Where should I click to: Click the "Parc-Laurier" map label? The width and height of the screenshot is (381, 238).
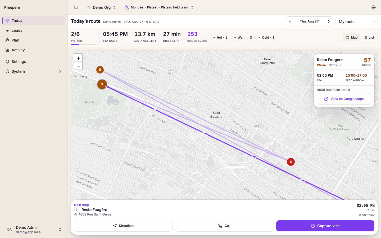[356, 139]
